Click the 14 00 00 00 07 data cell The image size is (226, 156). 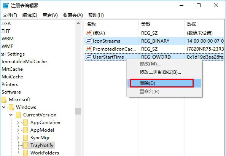click(205, 41)
